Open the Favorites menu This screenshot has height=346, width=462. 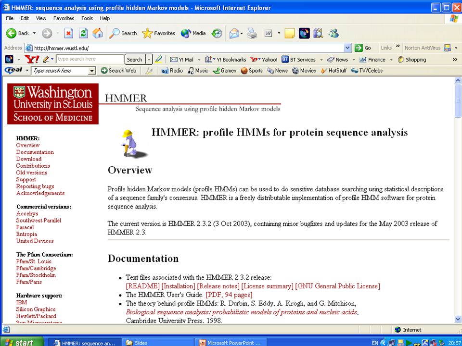click(x=64, y=18)
